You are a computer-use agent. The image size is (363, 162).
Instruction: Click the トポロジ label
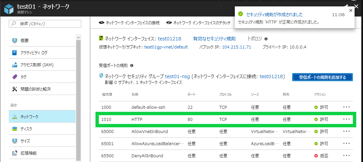click(255, 39)
